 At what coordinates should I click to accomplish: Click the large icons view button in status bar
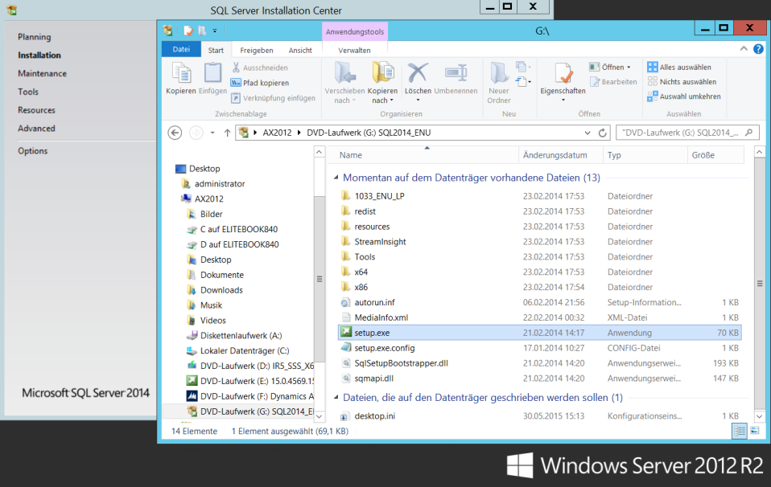coord(754,432)
